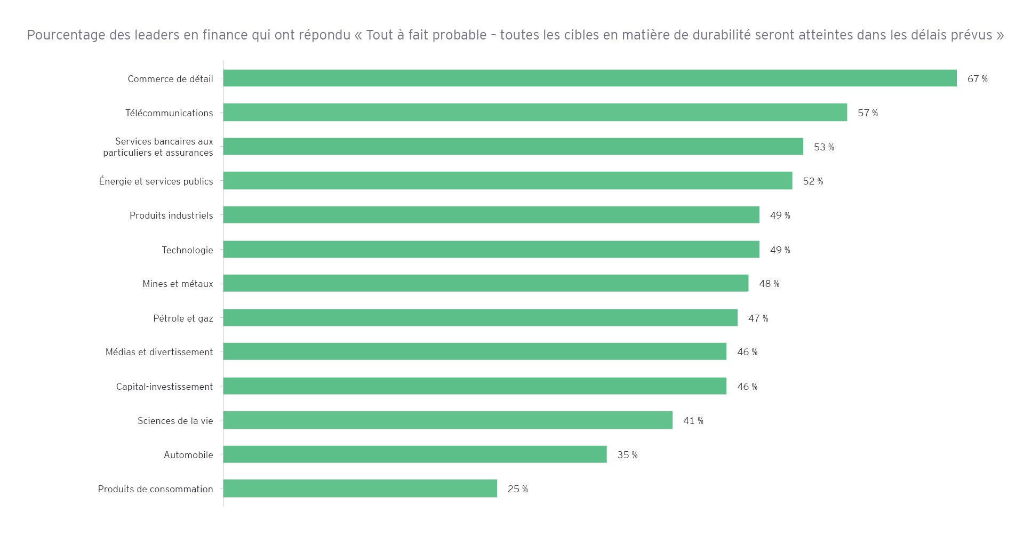Click the 67 % value label
1024x544 pixels.
[x=977, y=79]
